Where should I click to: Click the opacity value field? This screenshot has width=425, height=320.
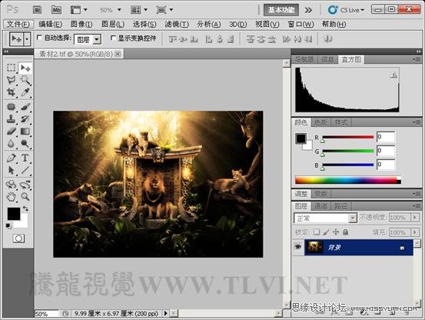[x=400, y=218]
